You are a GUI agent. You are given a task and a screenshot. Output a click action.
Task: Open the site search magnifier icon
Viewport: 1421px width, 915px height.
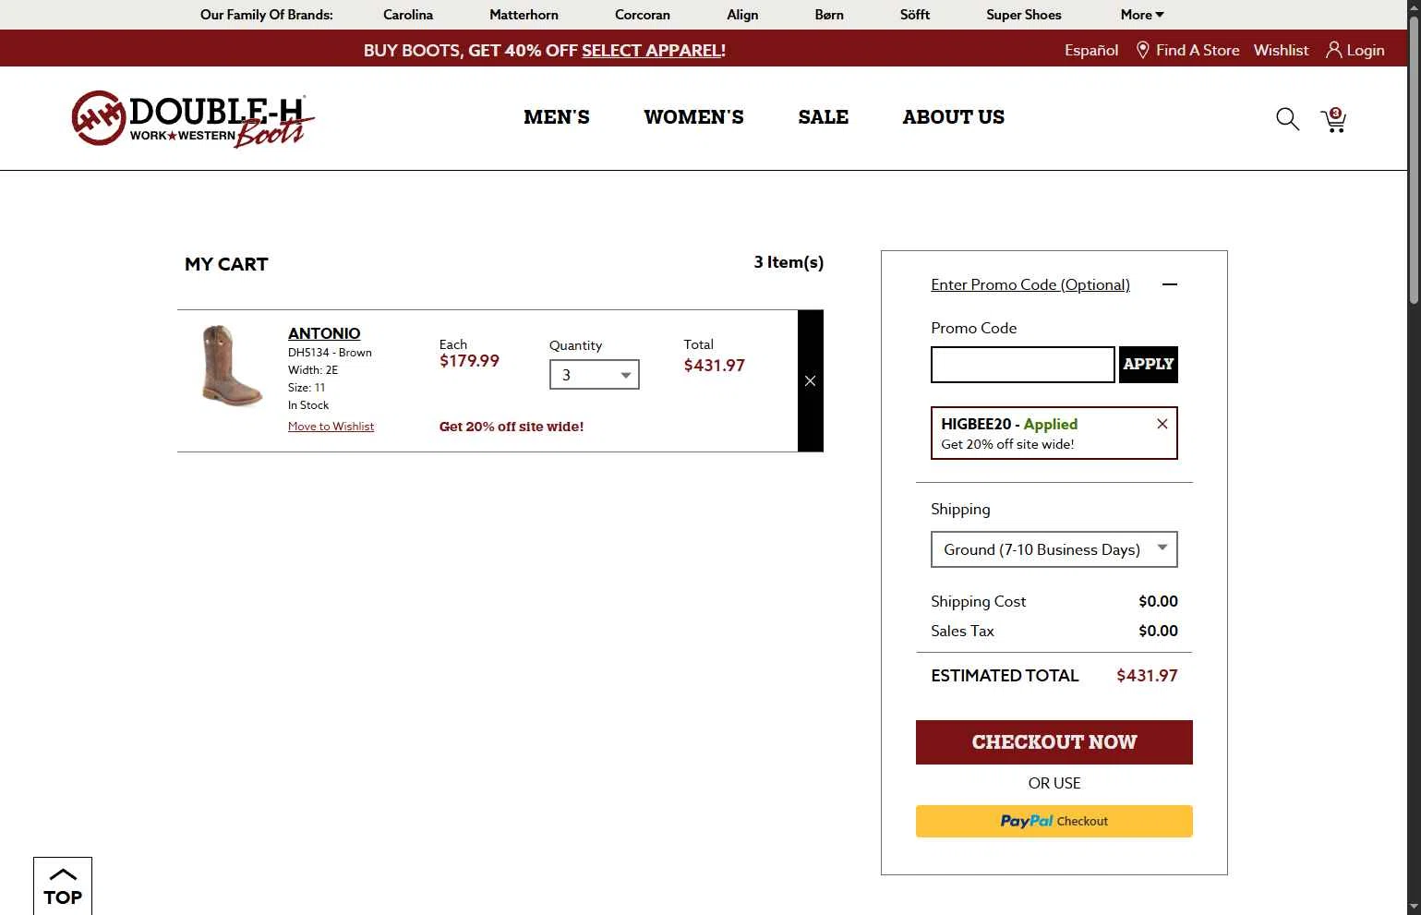[1287, 119]
